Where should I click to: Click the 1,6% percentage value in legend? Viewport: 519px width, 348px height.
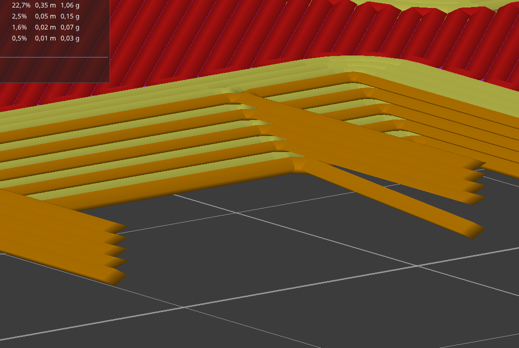pyautogui.click(x=19, y=27)
